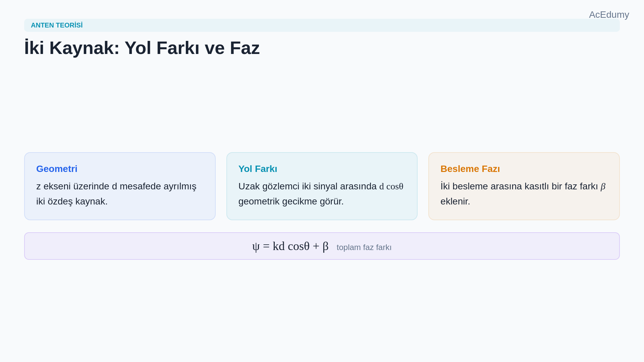
Task: Select the purple formula box
Action: point(322,246)
